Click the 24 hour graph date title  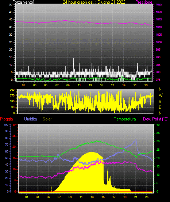click(x=94, y=2)
